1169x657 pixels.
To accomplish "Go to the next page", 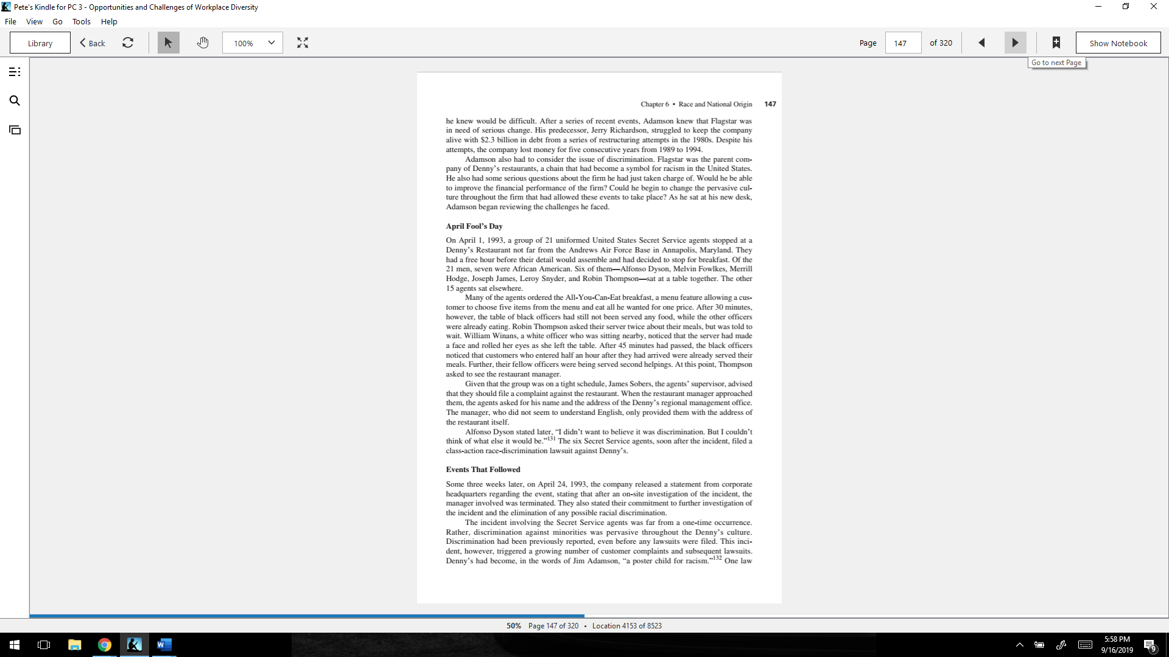I will pos(1015,43).
